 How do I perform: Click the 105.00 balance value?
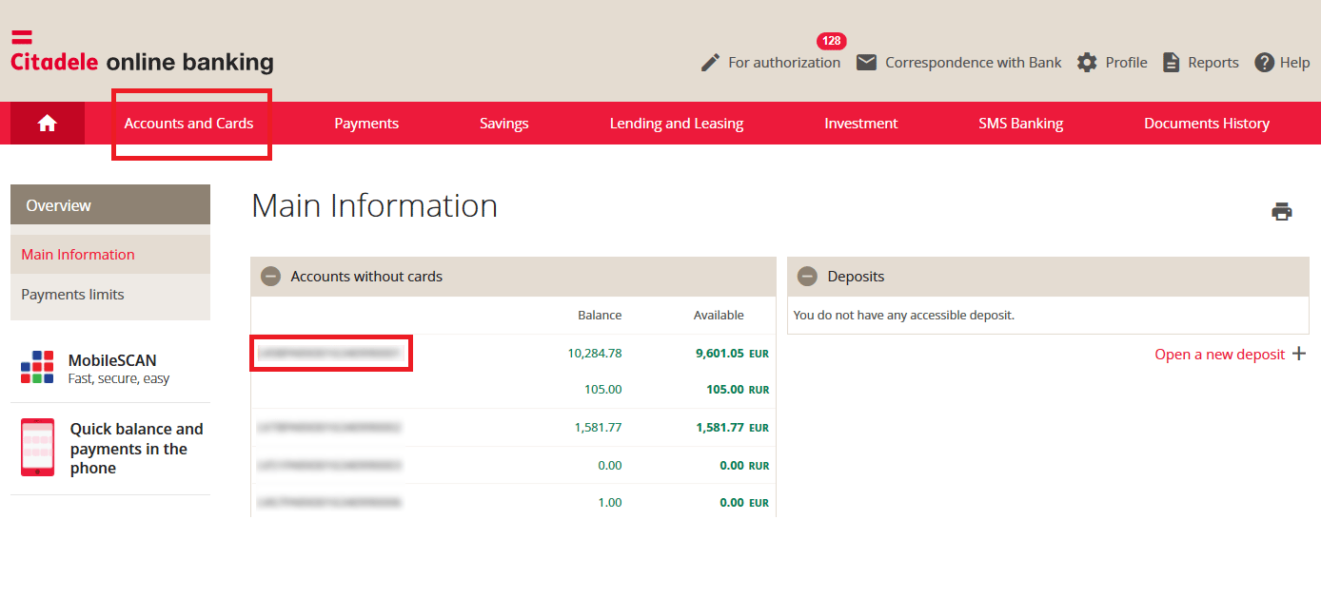(x=603, y=390)
